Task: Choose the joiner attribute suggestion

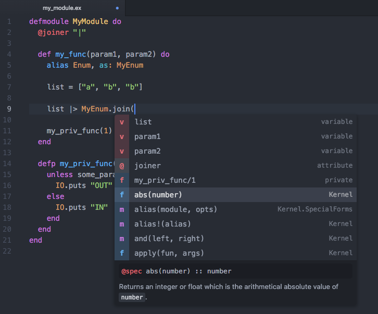Action: point(148,166)
